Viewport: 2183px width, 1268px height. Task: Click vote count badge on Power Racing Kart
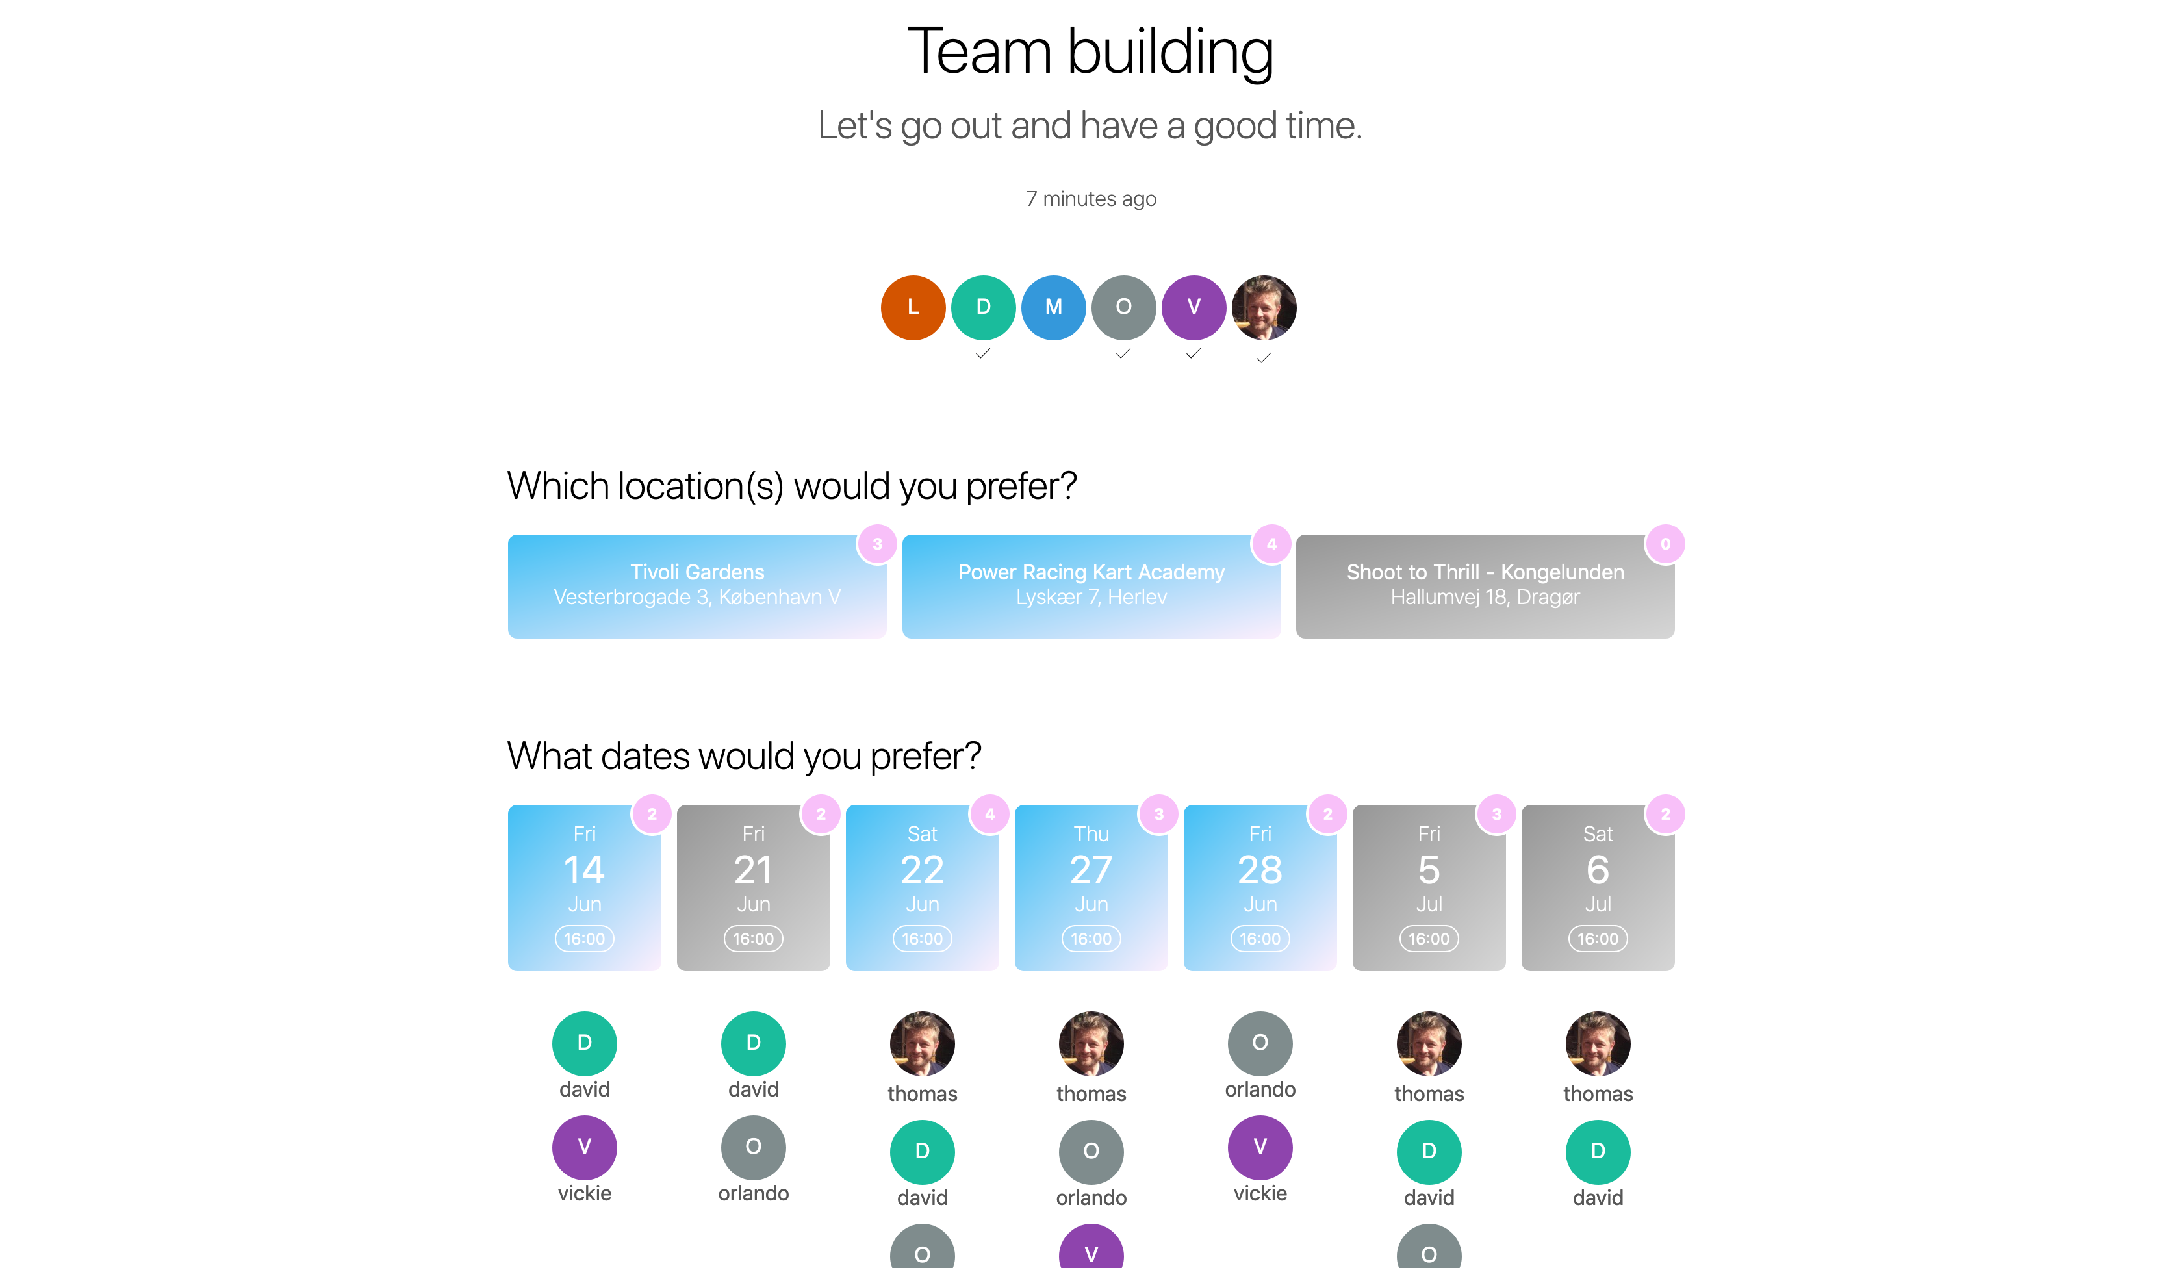pos(1271,544)
